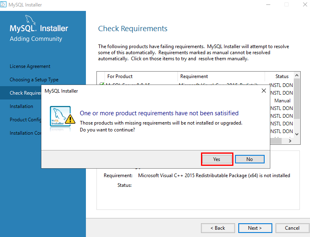
Task: Open the Product Configuration step
Action: coord(26,120)
